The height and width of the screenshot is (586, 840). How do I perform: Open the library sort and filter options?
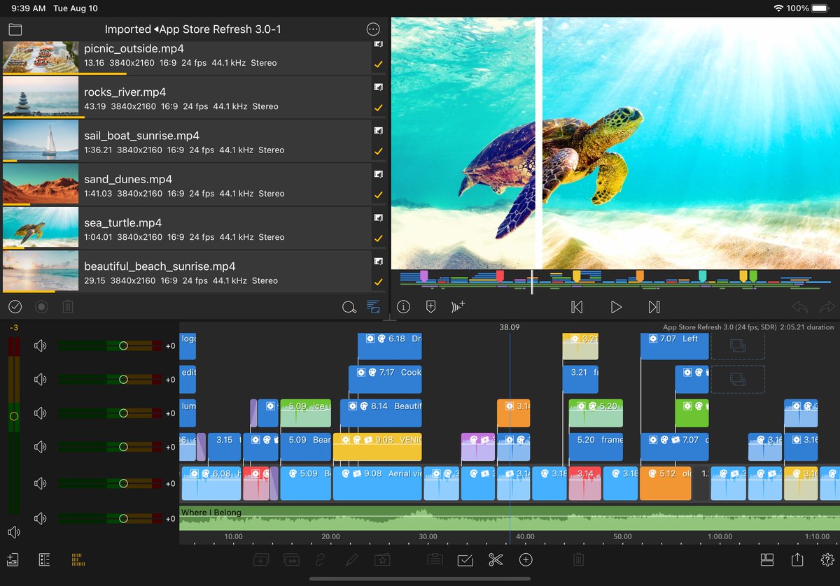pyautogui.click(x=373, y=307)
